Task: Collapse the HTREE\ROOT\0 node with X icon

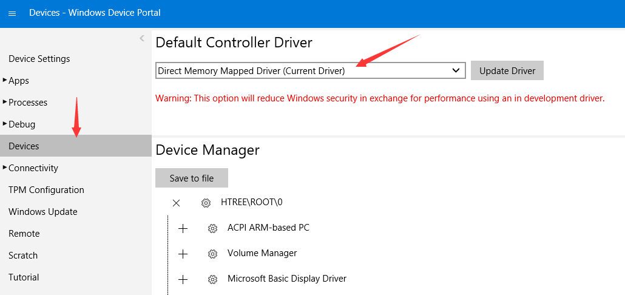Action: 176,203
